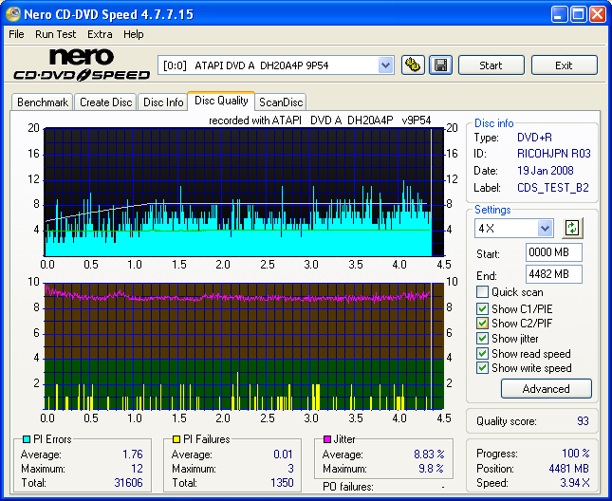Image resolution: width=612 pixels, height=501 pixels.
Task: Toggle Show write speed checkbox
Action: click(x=482, y=368)
